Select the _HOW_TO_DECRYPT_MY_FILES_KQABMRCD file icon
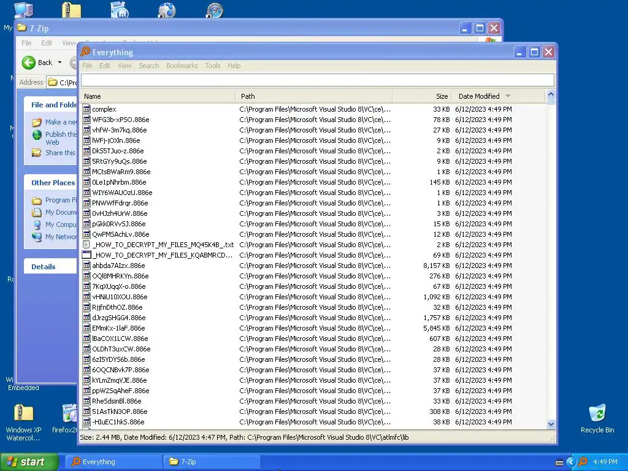The width and height of the screenshot is (628, 471). click(86, 255)
